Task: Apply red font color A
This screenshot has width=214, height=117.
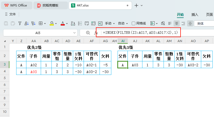Action: 63,23
